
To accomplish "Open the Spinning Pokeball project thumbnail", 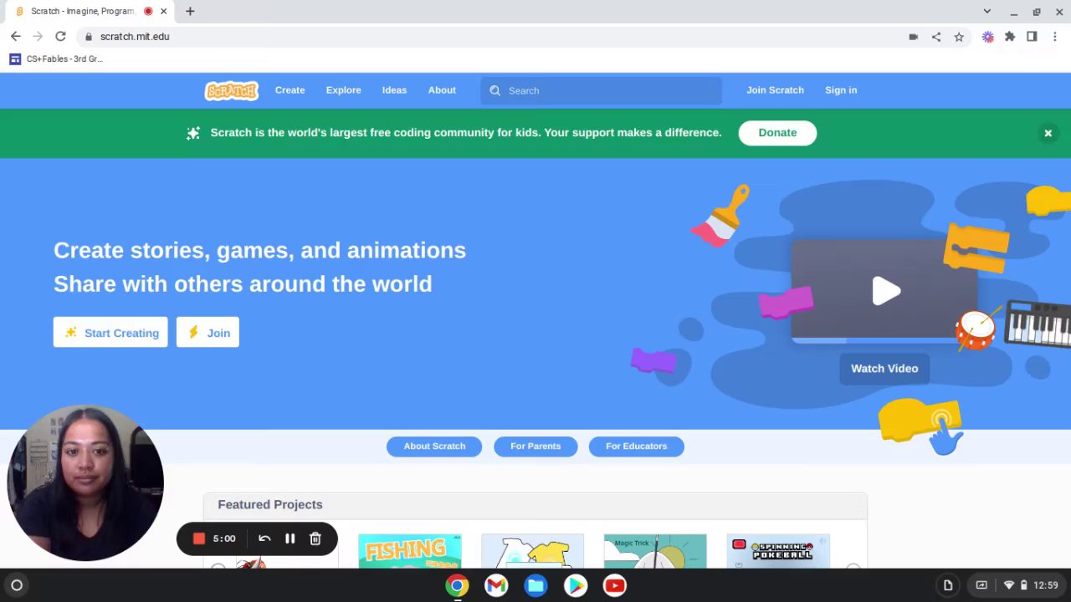I will pos(778,551).
